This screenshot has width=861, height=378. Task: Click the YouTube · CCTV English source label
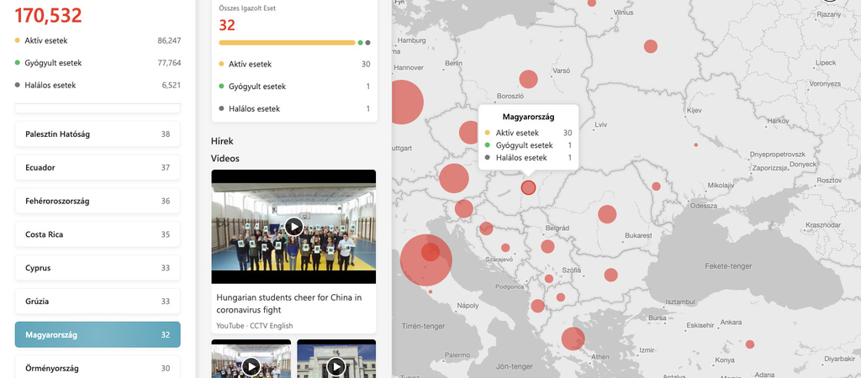254,325
